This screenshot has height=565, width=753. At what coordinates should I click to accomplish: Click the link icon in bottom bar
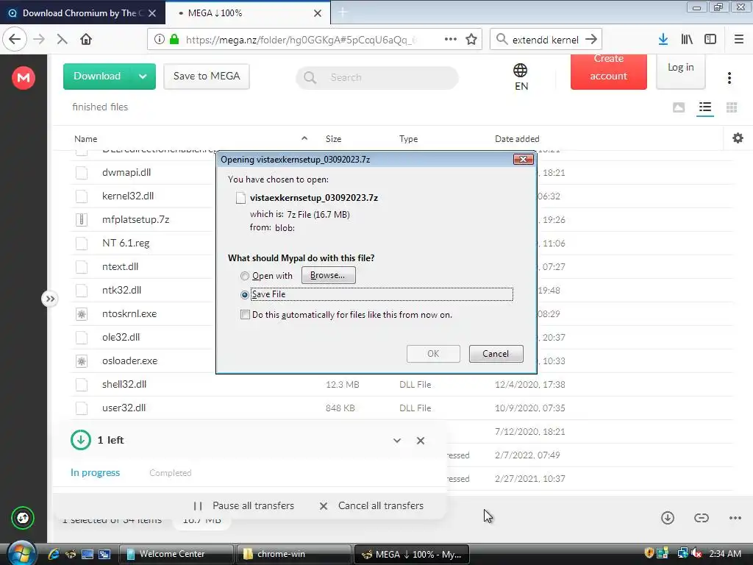tap(701, 518)
